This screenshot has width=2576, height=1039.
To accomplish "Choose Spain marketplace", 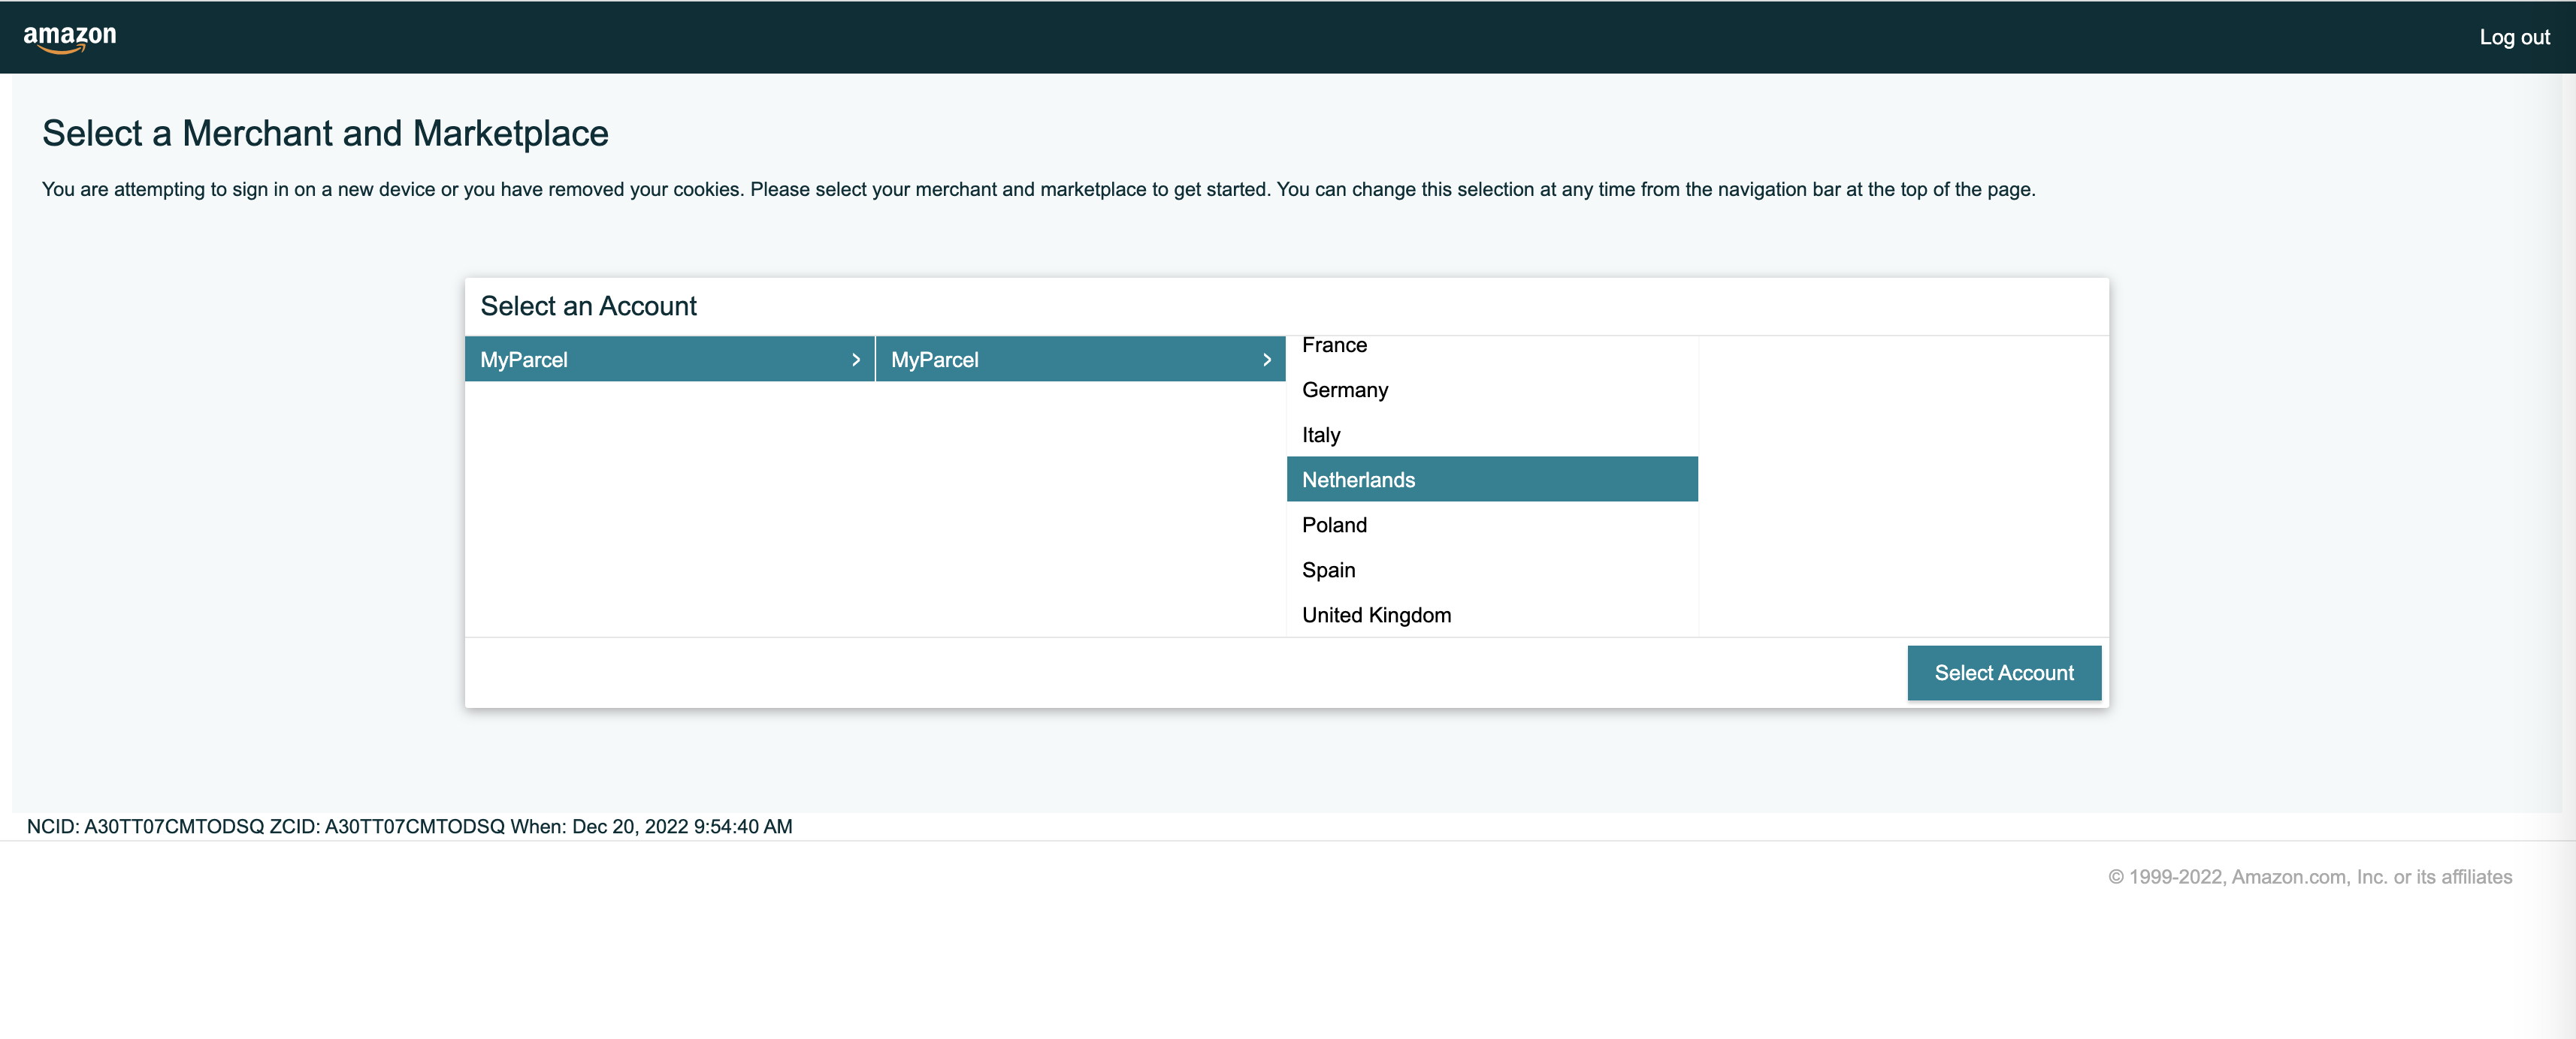I will [1328, 570].
